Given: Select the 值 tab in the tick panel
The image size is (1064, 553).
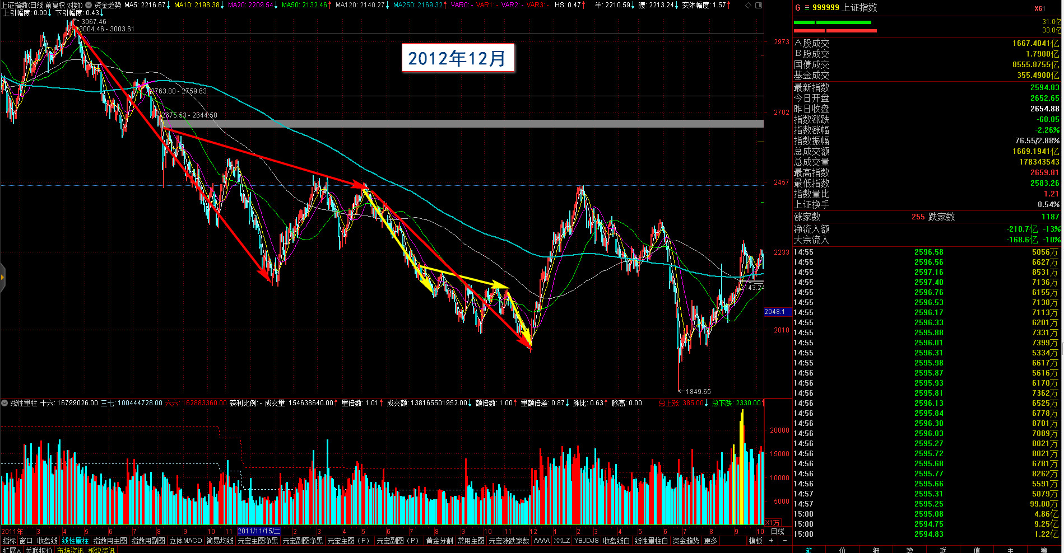Looking at the screenshot, I should (977, 550).
